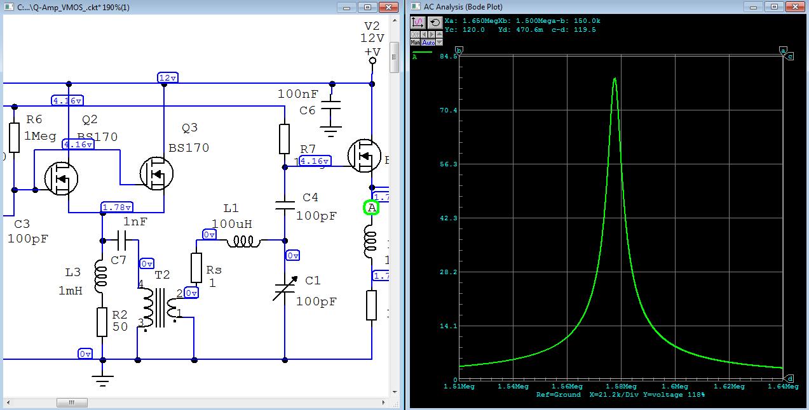Select MOSFET Q3 symbol in schematic
This screenshot has height=410, width=809.
[156, 173]
